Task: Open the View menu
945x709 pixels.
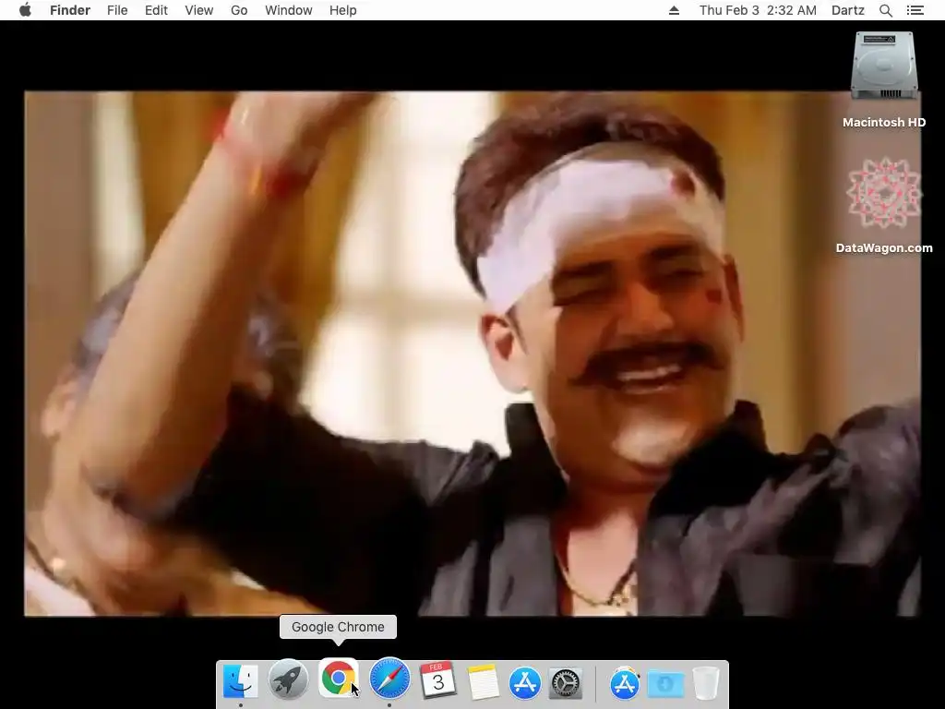Action: point(199,10)
